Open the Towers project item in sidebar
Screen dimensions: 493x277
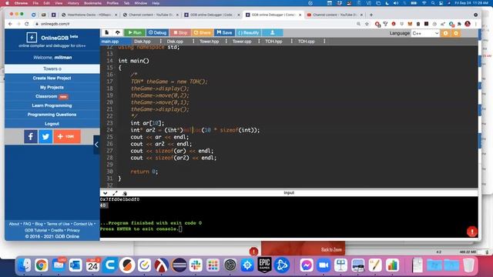(52, 68)
